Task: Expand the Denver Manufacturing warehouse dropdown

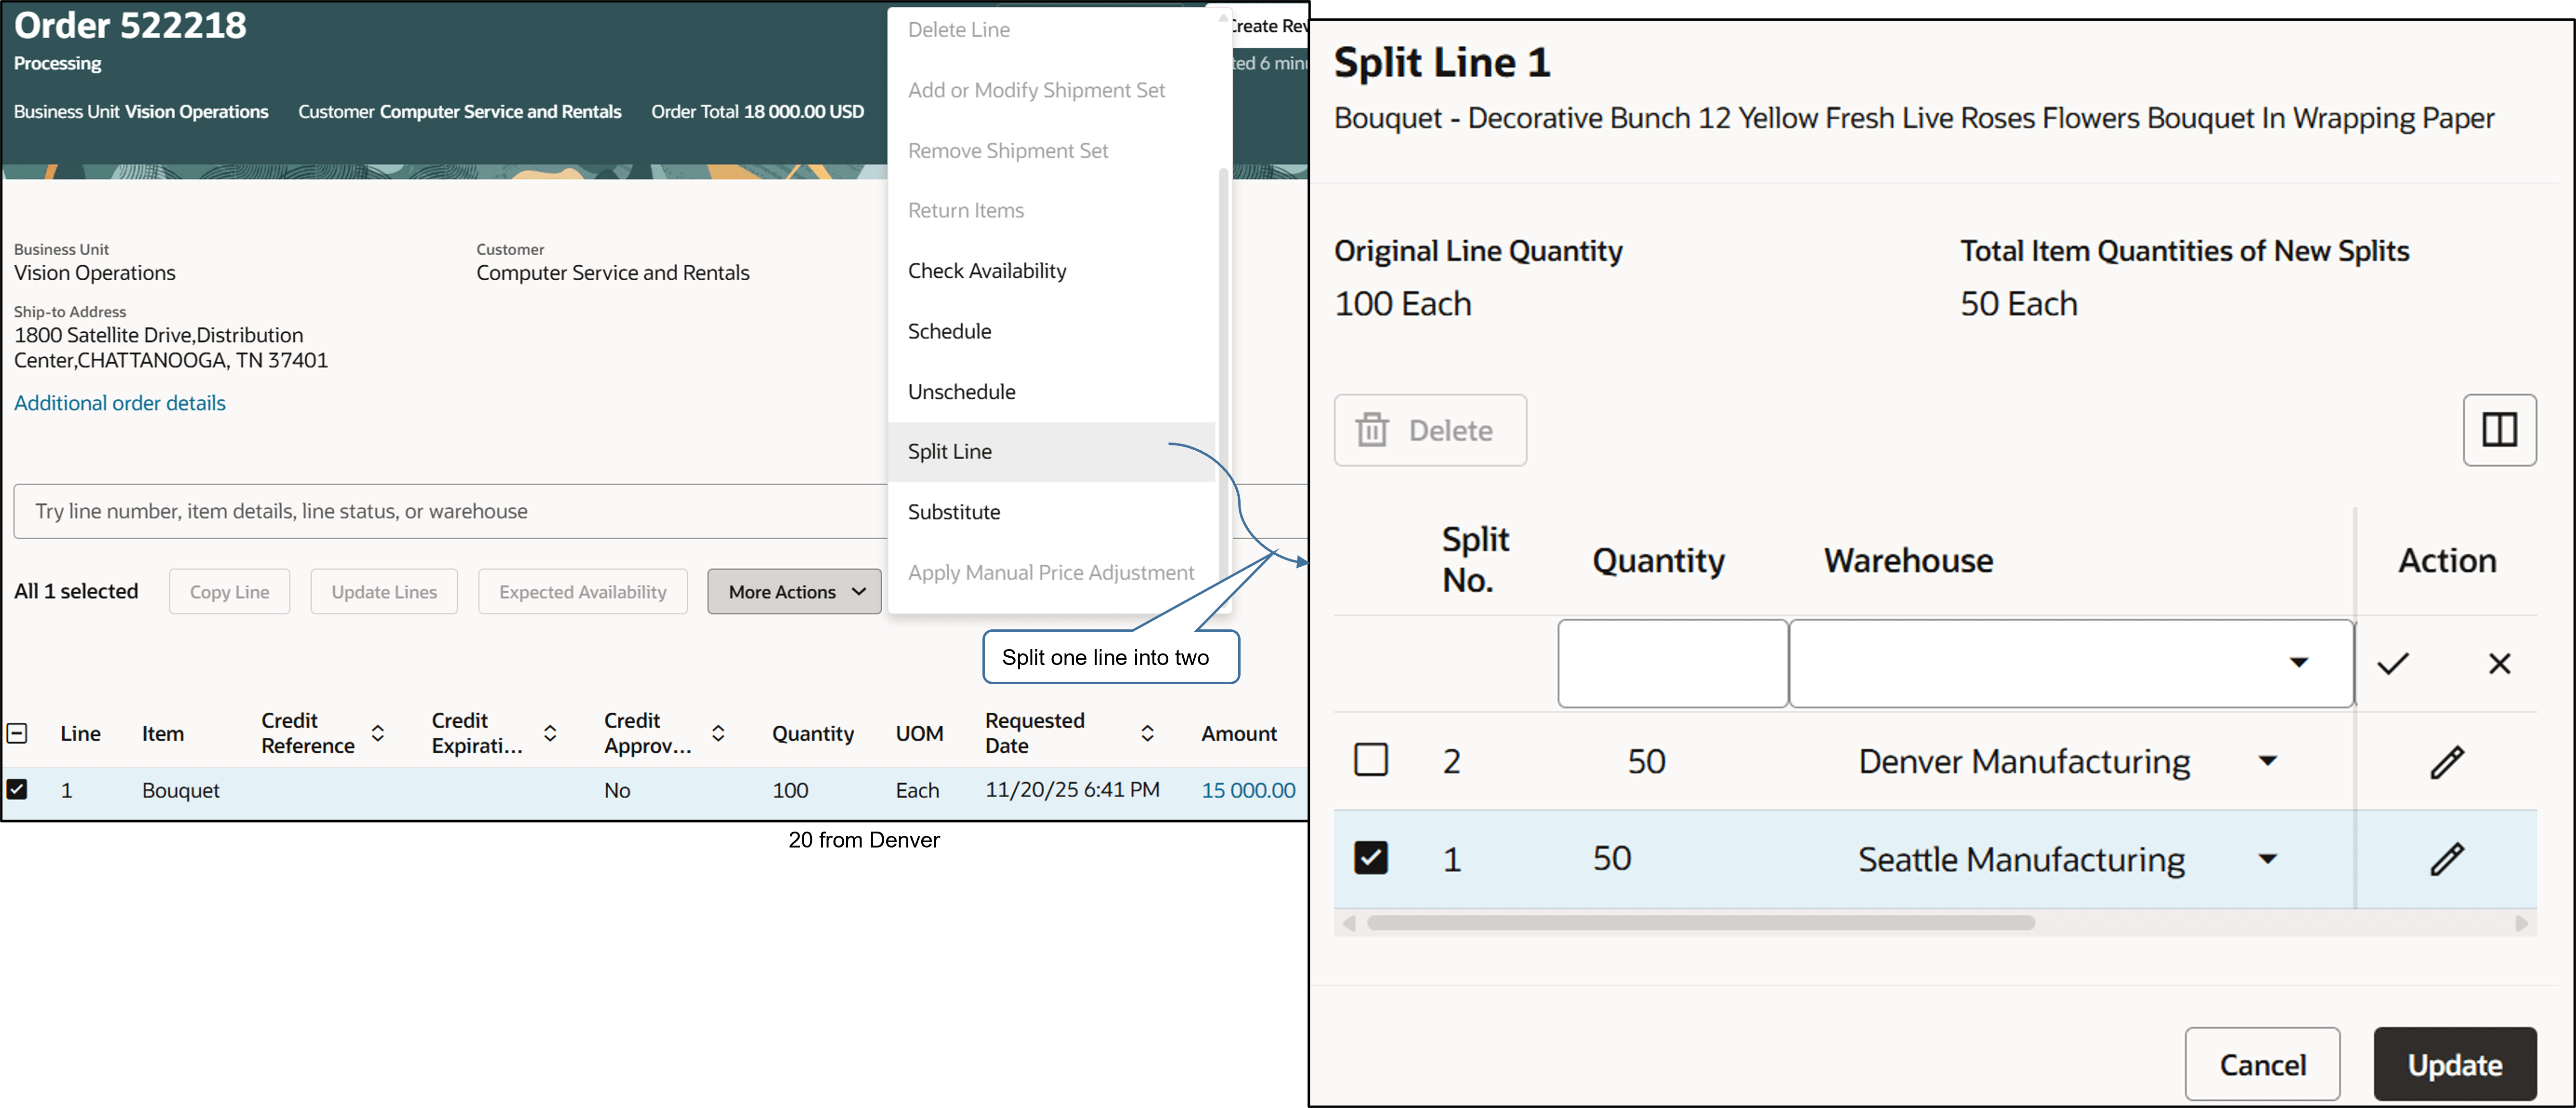Action: tap(2268, 761)
